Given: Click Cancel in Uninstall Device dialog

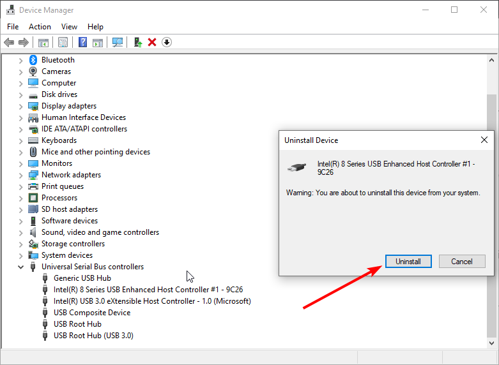Looking at the screenshot, I should click(x=462, y=262).
